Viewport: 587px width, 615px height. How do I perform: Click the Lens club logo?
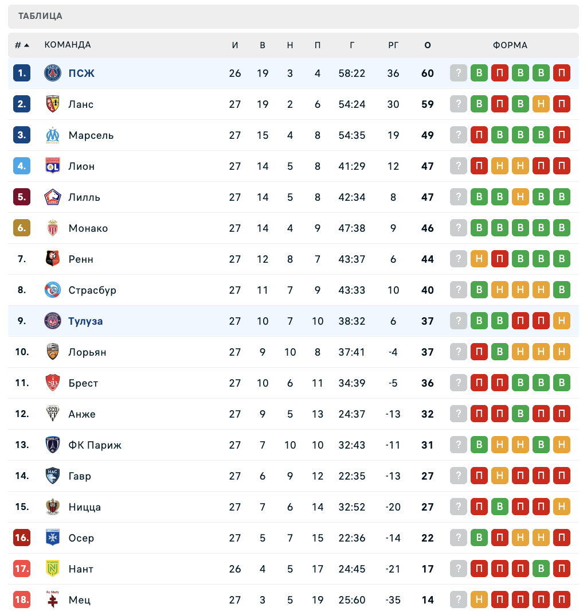click(53, 104)
